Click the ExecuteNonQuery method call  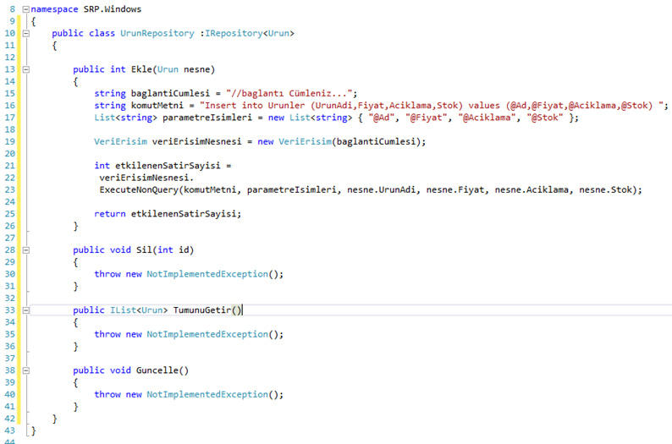[x=139, y=189]
